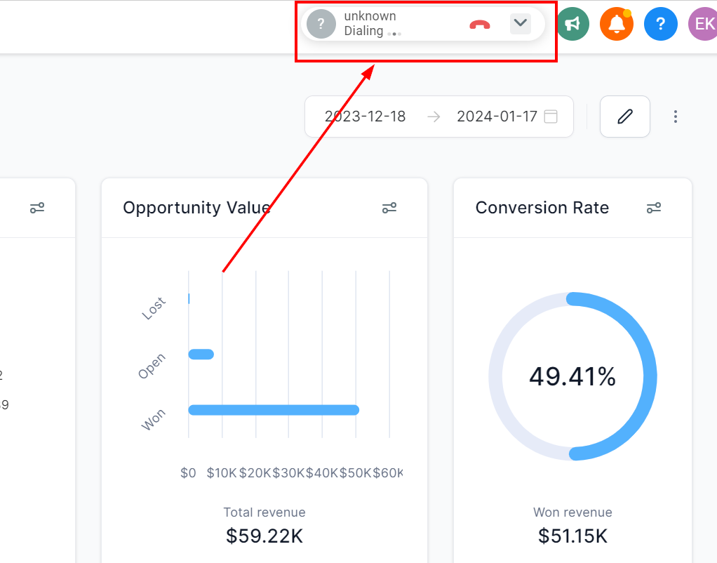Image resolution: width=717 pixels, height=563 pixels.
Task: Click the Total revenue label
Action: tap(264, 512)
